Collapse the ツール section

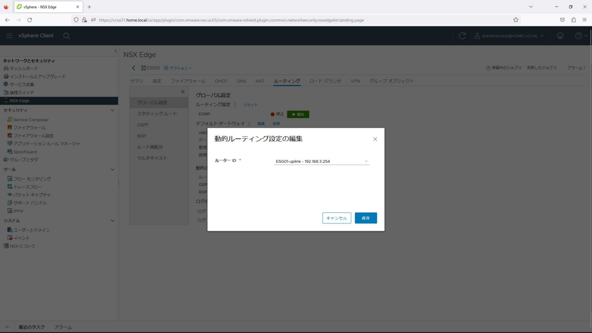[112, 170]
